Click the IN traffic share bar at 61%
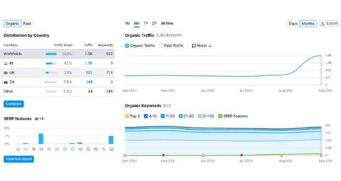 (51, 63)
